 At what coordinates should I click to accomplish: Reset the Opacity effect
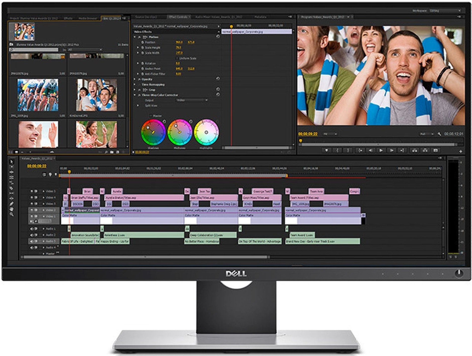[x=218, y=79]
